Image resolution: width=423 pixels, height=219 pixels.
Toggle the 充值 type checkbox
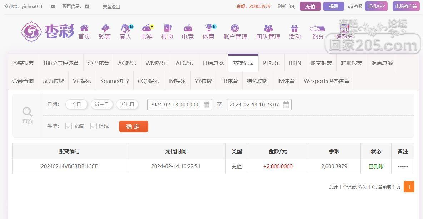(69, 126)
